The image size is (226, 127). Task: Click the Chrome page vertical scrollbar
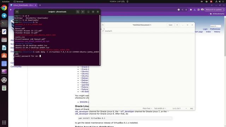click(x=225, y=36)
